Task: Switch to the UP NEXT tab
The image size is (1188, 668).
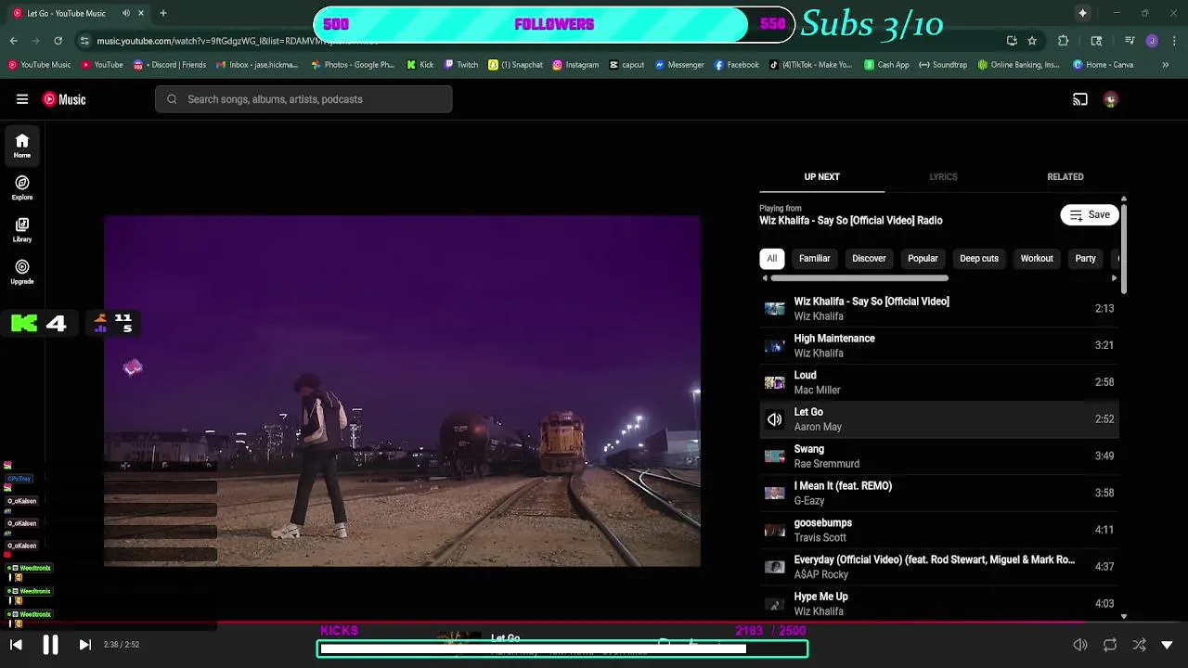Action: 821,176
